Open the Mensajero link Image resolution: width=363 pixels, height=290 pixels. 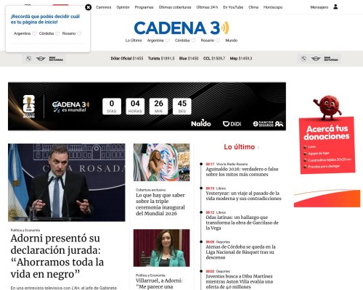click(319, 7)
